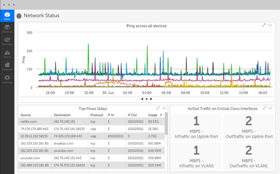This screenshot has height=174, width=280.
Task: Click the 15.38G usage value
Action: [x=153, y=129]
